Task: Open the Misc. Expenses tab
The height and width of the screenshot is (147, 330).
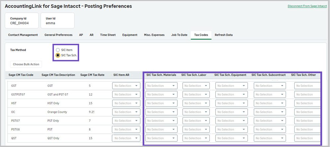Action: [154, 35]
